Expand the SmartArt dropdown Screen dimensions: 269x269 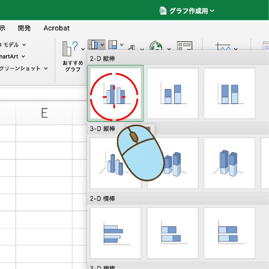pyautogui.click(x=23, y=56)
